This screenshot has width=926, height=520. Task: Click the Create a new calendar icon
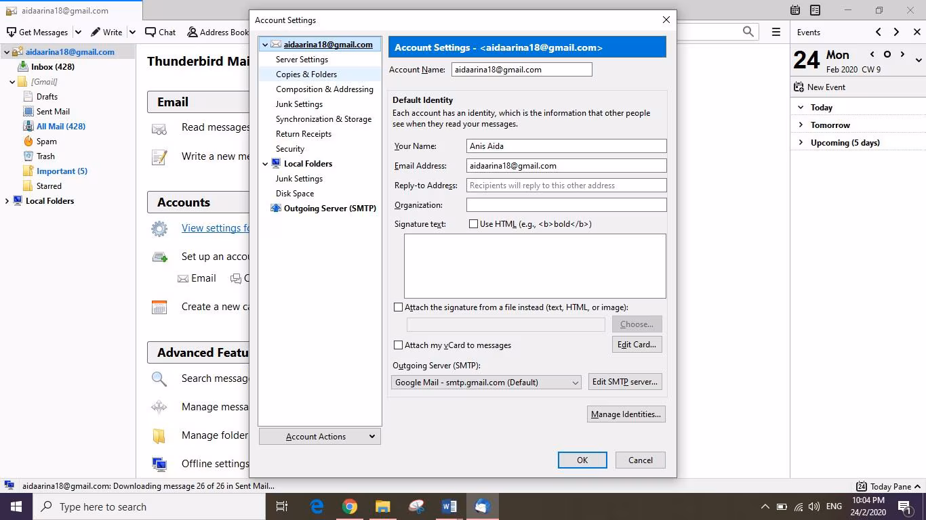[159, 307]
